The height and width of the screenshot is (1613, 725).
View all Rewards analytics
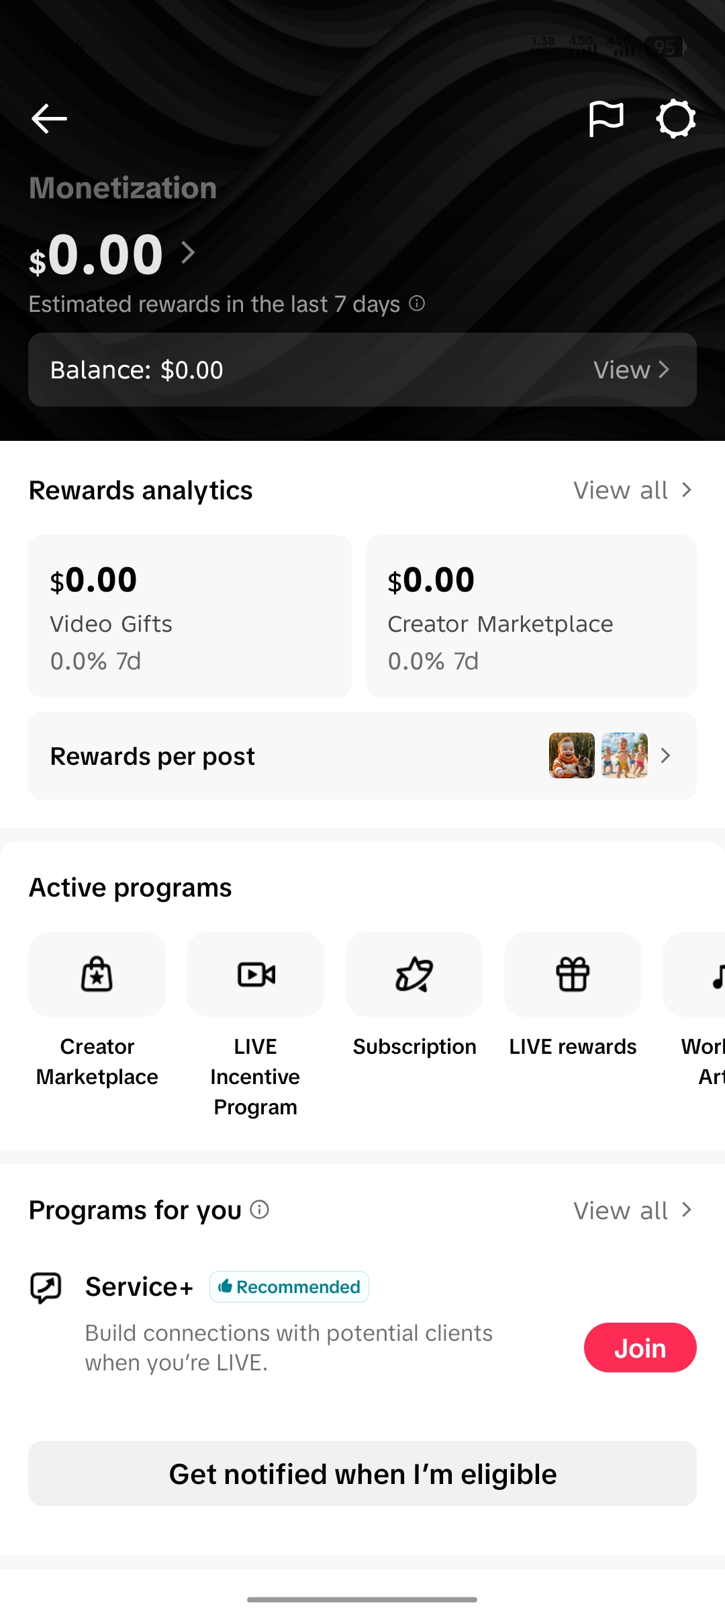coord(632,491)
